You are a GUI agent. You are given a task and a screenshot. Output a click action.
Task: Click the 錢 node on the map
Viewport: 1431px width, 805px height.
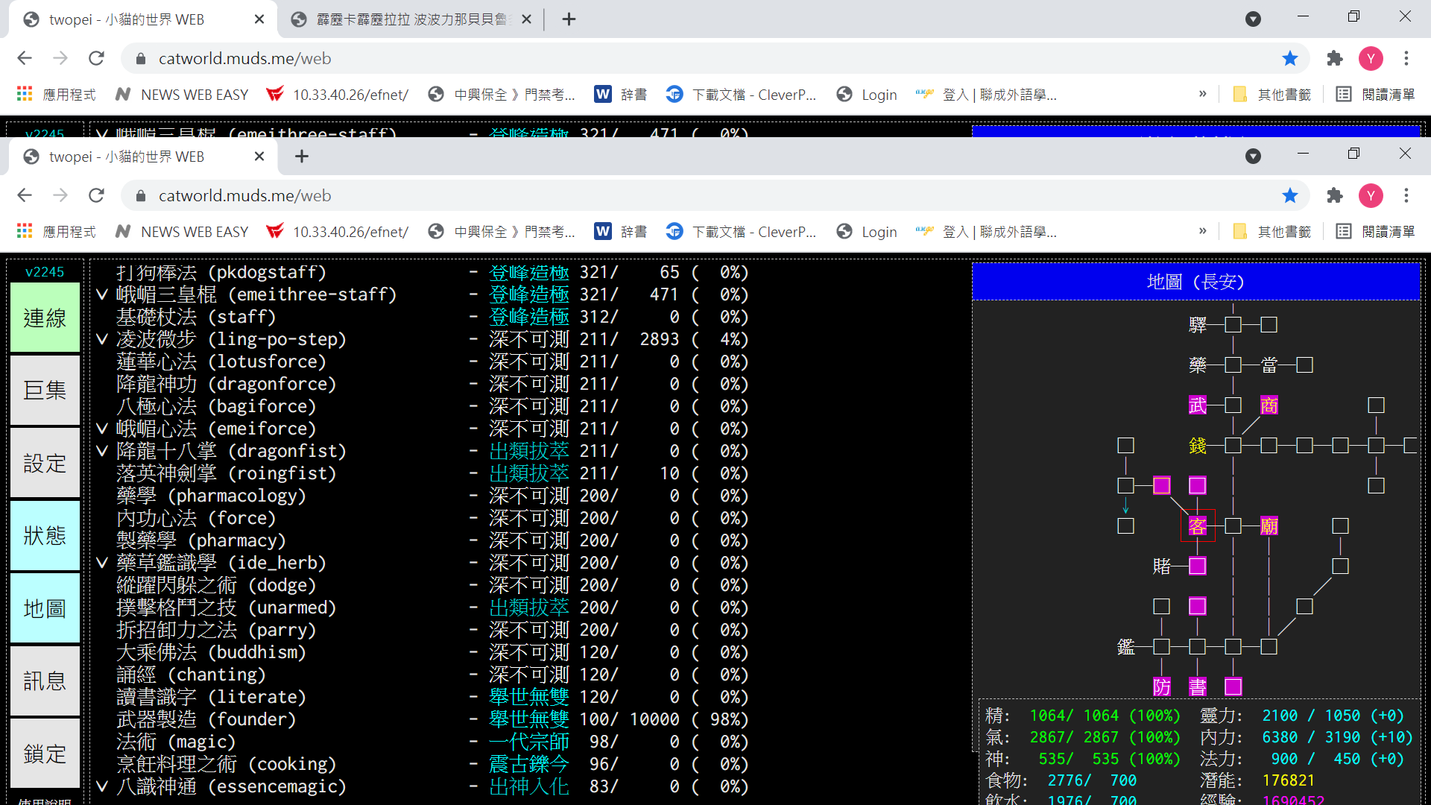(1198, 445)
